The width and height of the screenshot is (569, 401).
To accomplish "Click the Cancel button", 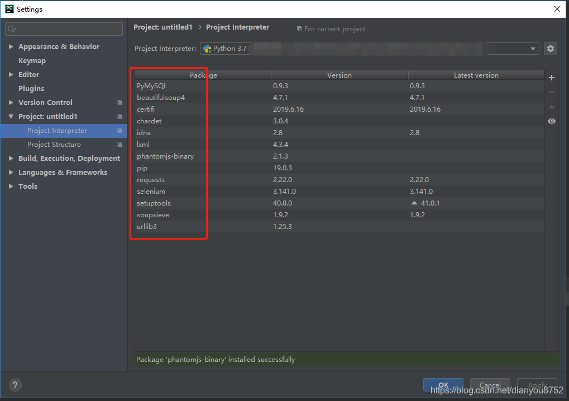I will click(490, 385).
